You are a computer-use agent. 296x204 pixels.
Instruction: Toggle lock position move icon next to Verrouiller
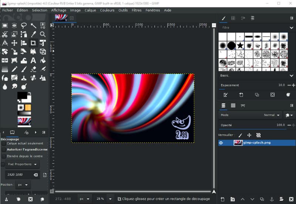point(249,135)
